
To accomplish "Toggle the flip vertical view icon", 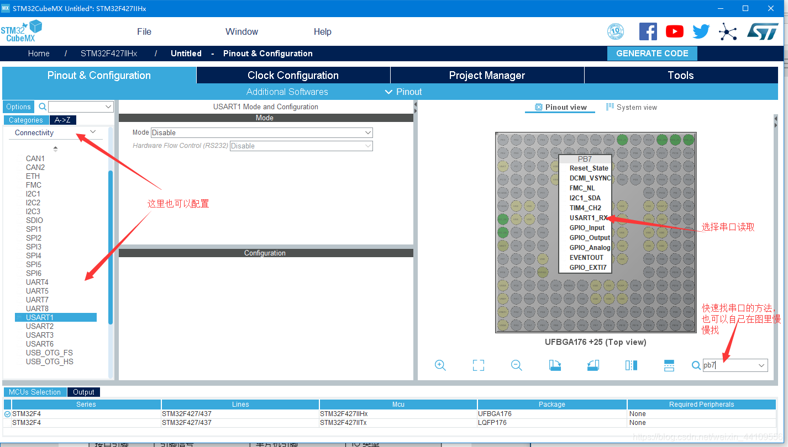I will (669, 365).
